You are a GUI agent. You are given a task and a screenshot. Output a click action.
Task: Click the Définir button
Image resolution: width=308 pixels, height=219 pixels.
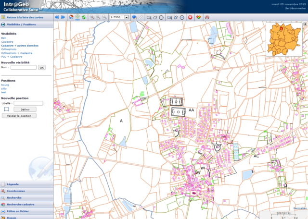[x=25, y=109]
